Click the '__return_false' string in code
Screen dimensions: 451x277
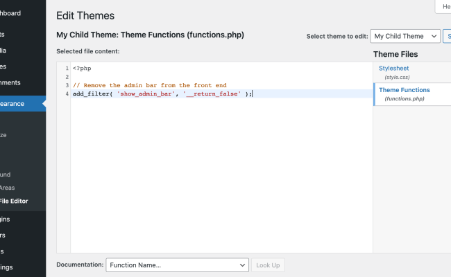[x=212, y=94]
